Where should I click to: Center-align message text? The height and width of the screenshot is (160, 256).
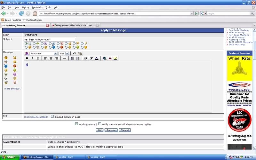(51, 58)
